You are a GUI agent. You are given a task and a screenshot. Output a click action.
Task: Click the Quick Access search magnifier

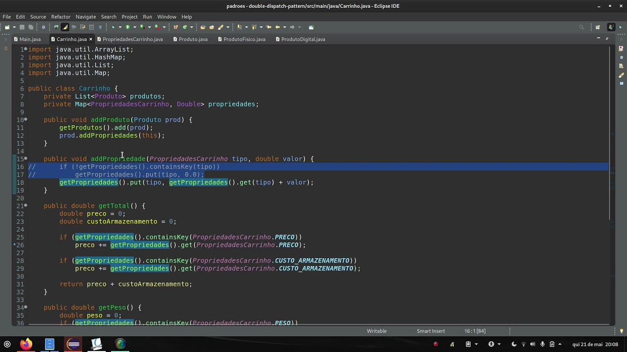(581, 27)
